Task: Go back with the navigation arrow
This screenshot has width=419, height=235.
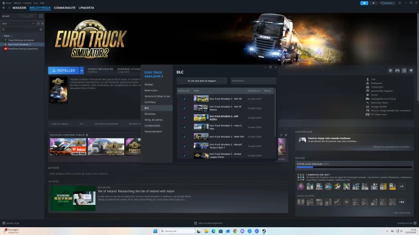Action: pos(4,8)
